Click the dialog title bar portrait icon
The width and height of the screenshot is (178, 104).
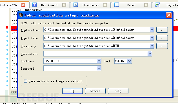(x=21, y=15)
